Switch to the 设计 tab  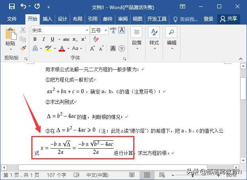[62, 19]
